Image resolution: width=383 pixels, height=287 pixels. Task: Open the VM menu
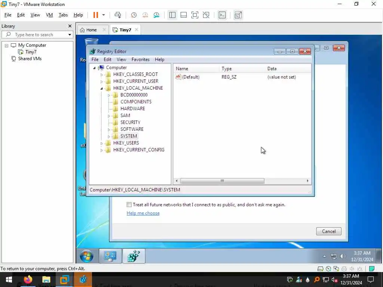click(49, 15)
